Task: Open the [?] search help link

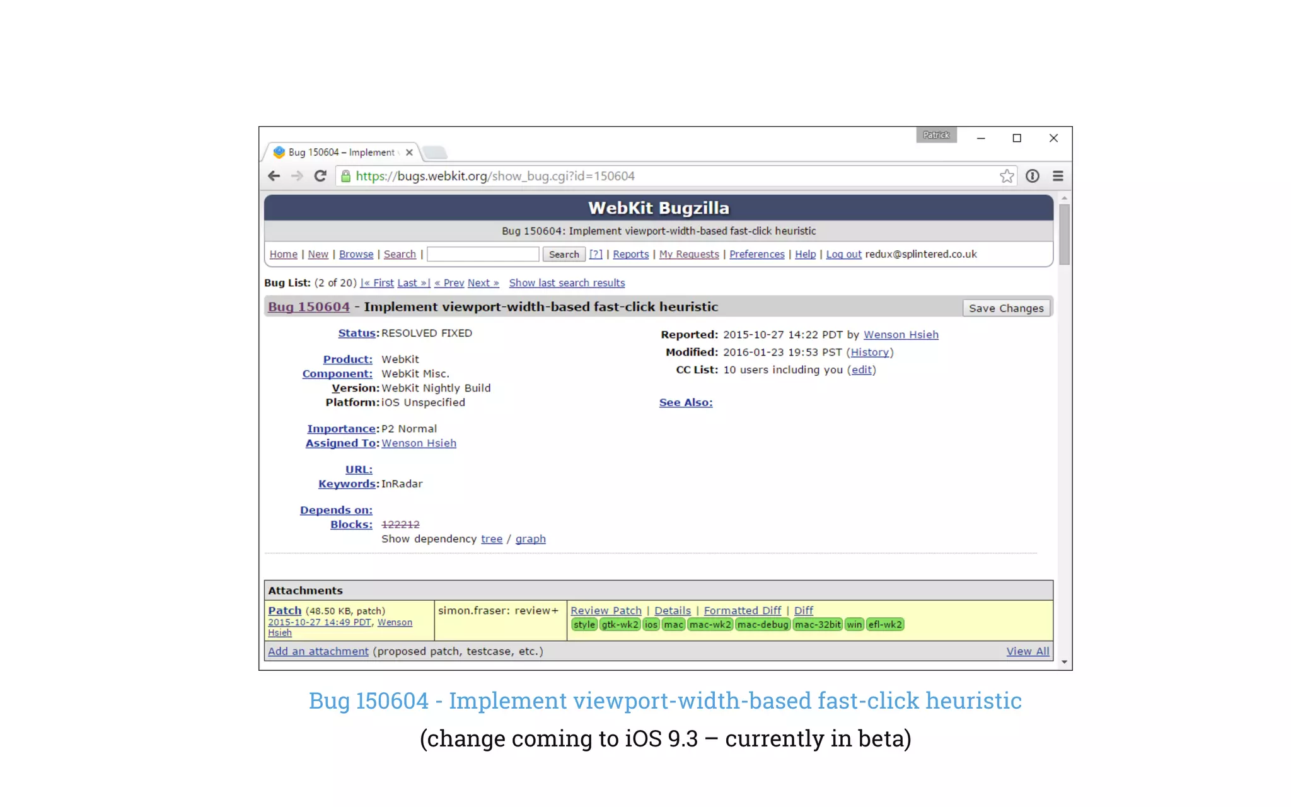Action: tap(596, 254)
